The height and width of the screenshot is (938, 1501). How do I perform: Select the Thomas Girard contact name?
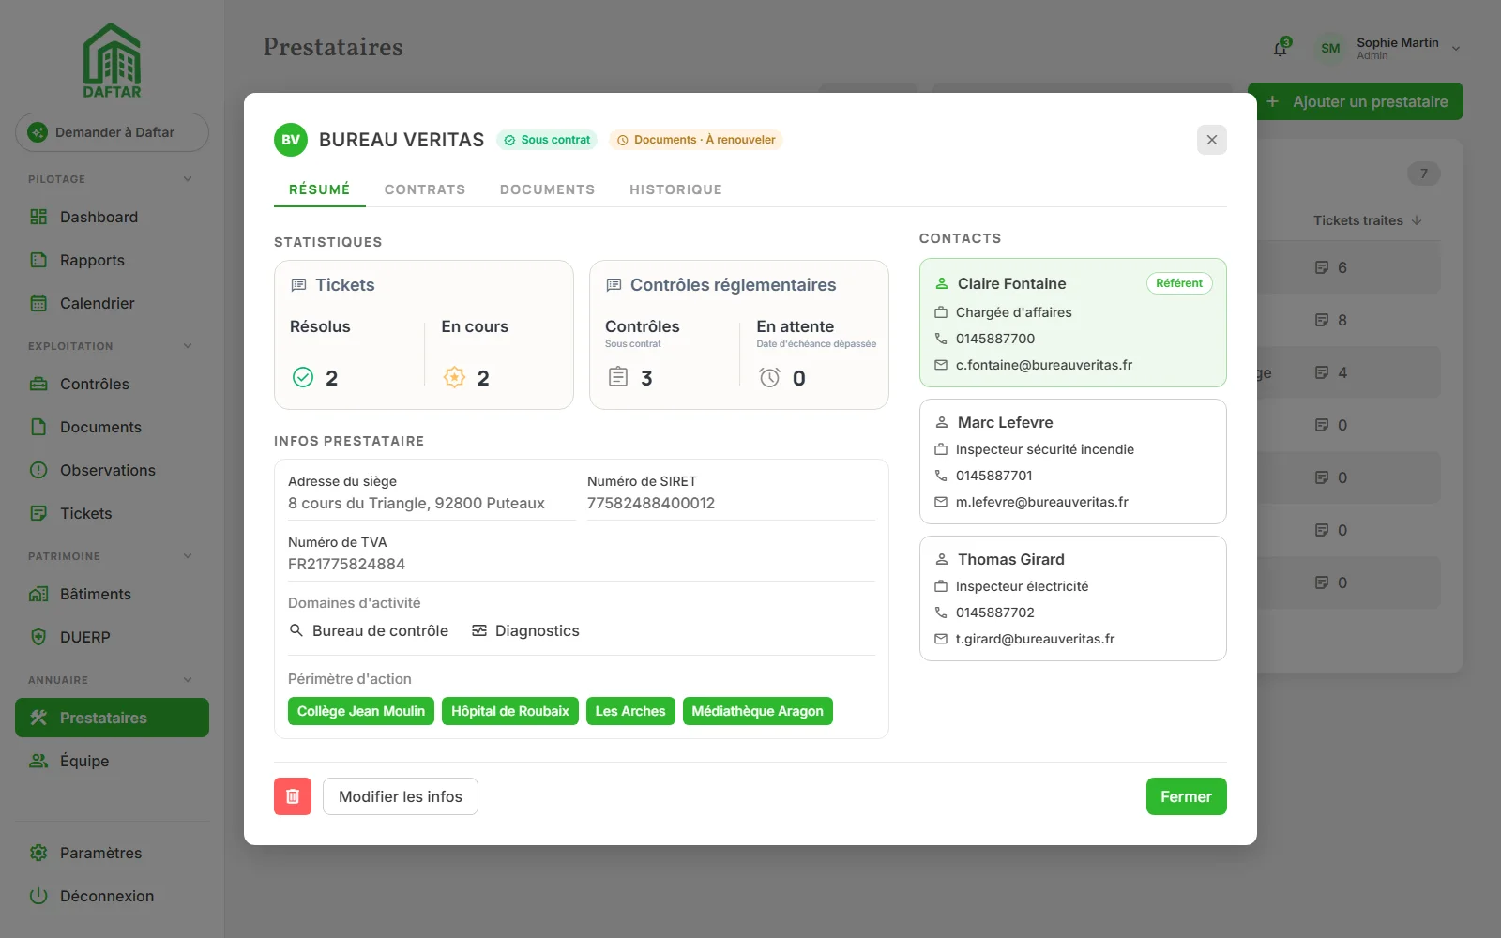coord(1011,559)
